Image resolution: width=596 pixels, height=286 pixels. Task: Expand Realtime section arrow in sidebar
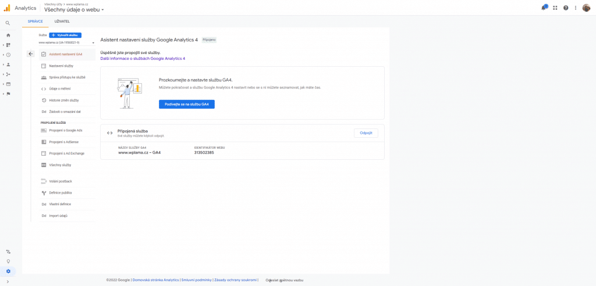point(3,55)
